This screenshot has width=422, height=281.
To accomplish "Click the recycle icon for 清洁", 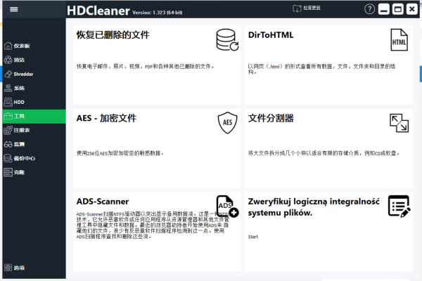I will (x=8, y=60).
